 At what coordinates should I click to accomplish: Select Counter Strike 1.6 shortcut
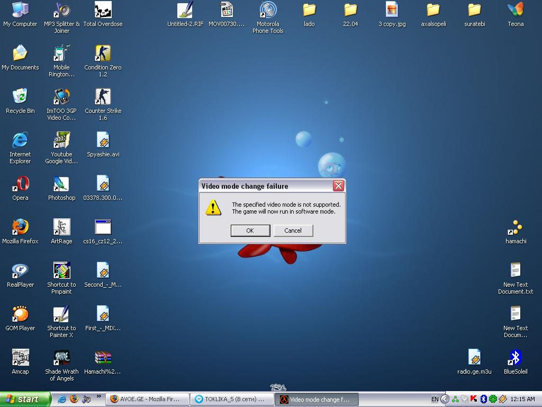coord(103,104)
